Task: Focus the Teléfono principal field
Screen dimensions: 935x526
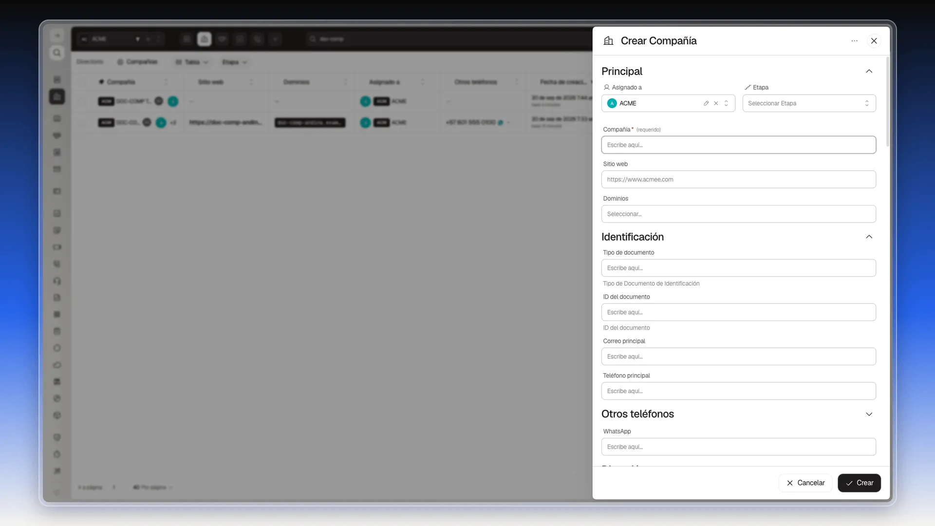Action: click(738, 392)
